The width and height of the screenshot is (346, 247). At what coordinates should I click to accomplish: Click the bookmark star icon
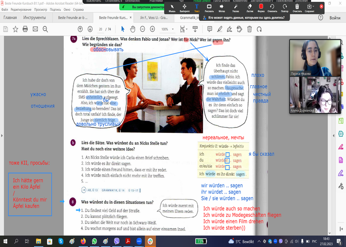tap(15, 29)
